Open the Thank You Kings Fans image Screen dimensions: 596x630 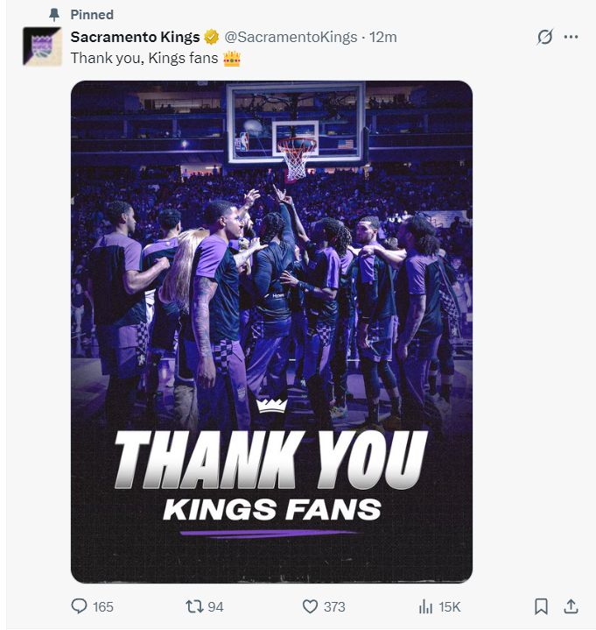coord(271,331)
